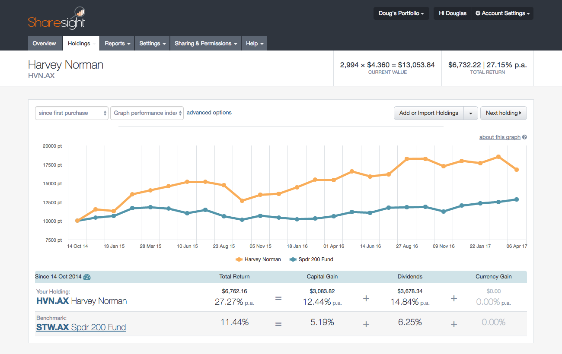Screen dimensions: 562x354
Task: Click the Harvey Norman page heading
Action: (x=66, y=65)
